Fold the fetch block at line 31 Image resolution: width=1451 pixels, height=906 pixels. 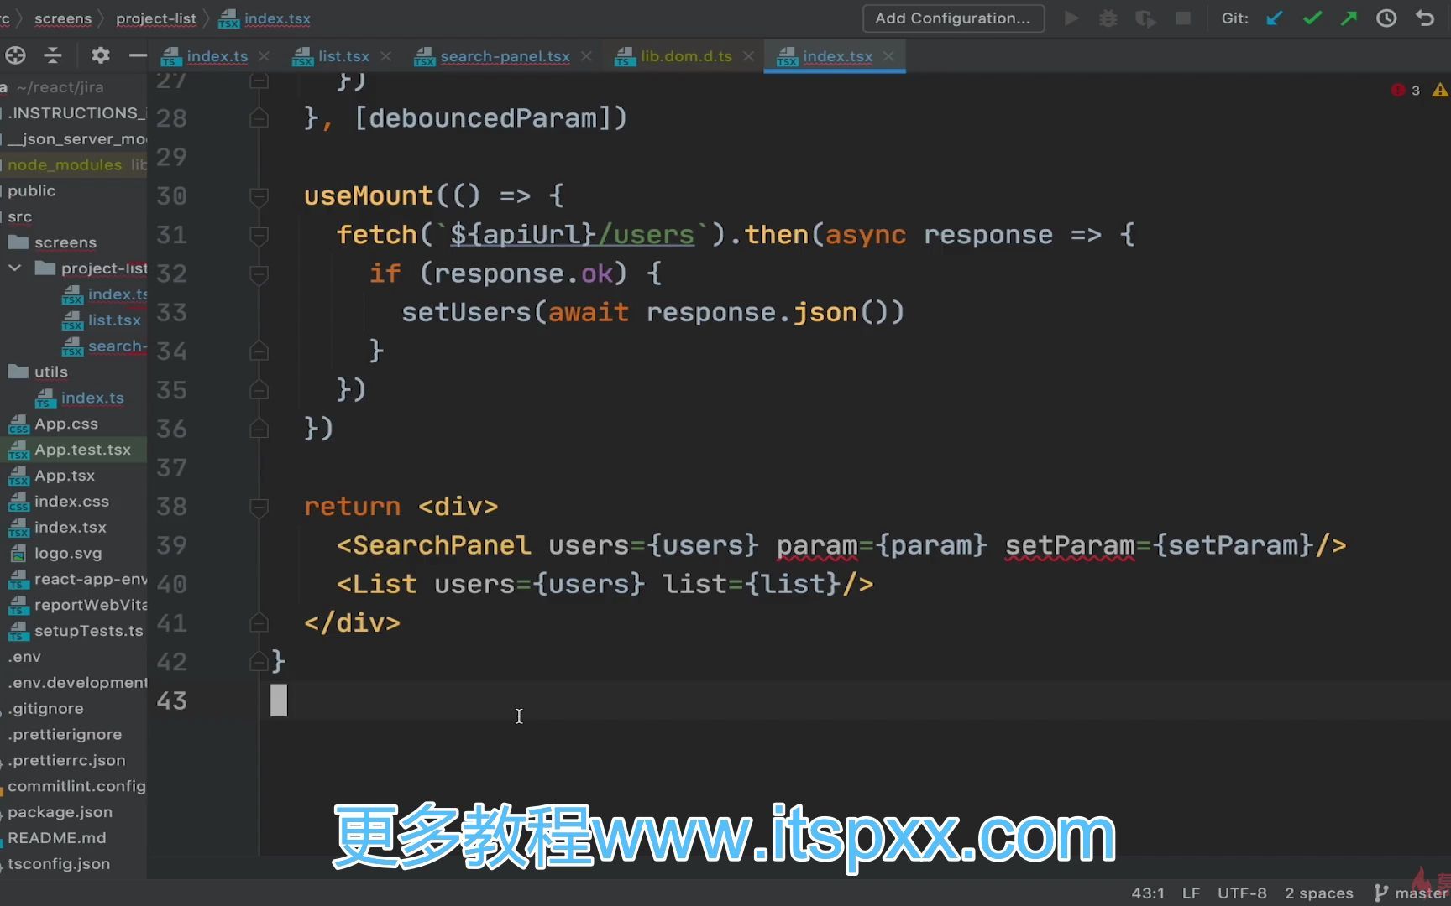point(259,236)
